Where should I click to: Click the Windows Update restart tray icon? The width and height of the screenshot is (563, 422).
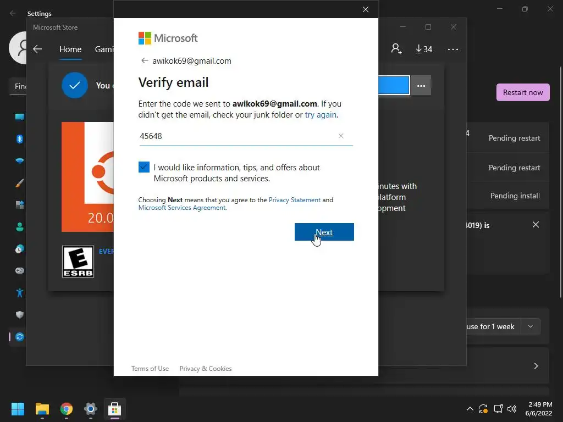point(483,409)
